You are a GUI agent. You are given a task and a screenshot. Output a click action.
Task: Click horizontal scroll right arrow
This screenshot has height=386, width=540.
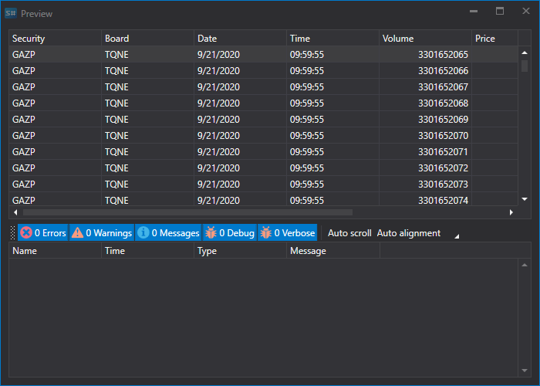pyautogui.click(x=511, y=212)
